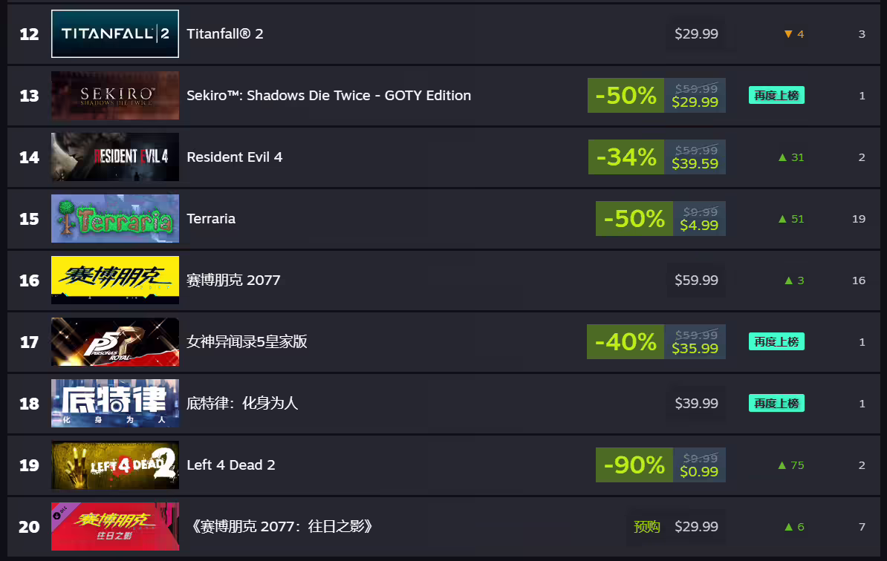The image size is (887, 561).
Task: Open the Sekiro Shadows Die Twice thumbnail
Action: pos(115,95)
